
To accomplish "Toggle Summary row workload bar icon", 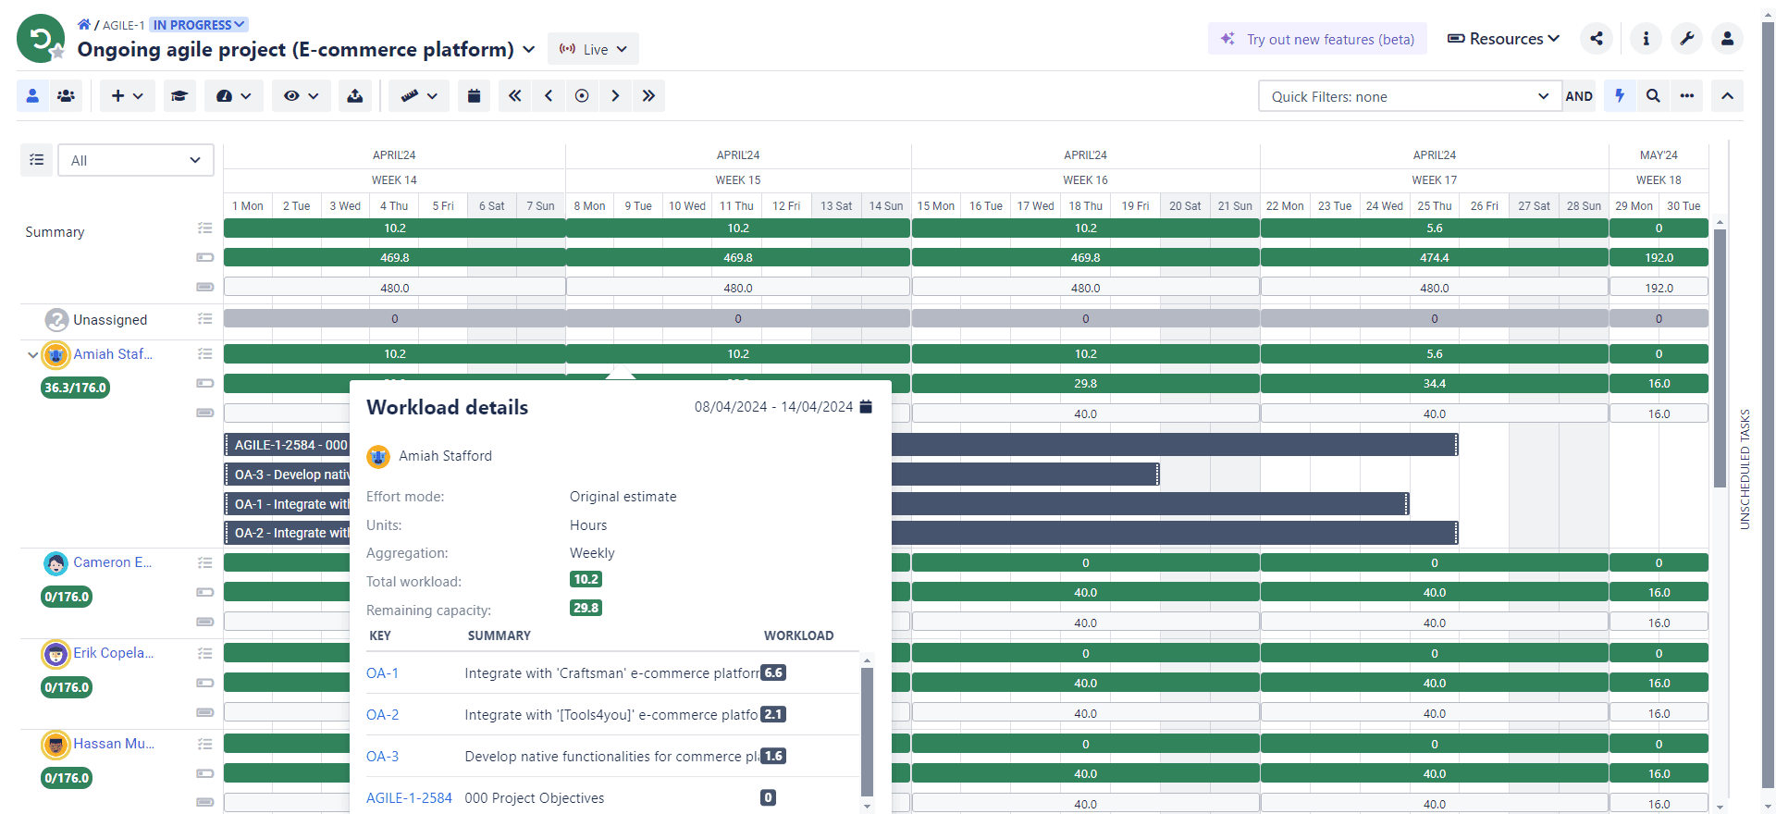I will pyautogui.click(x=204, y=257).
